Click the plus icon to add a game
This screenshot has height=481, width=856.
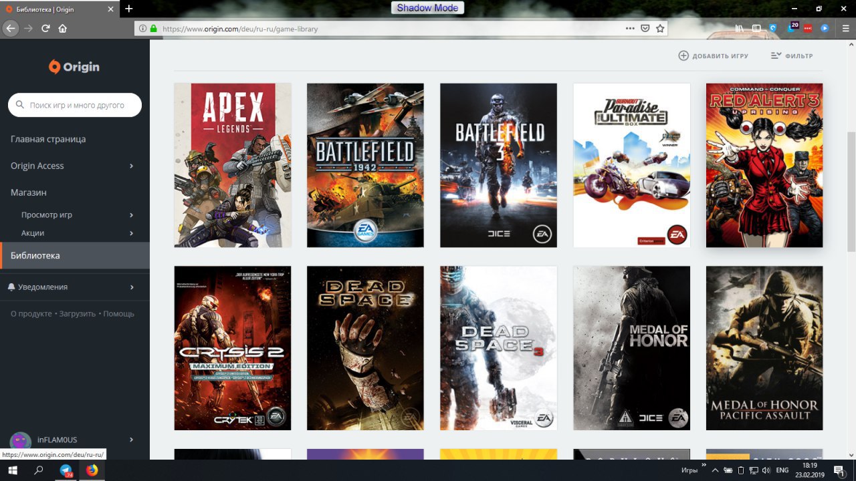(x=683, y=56)
